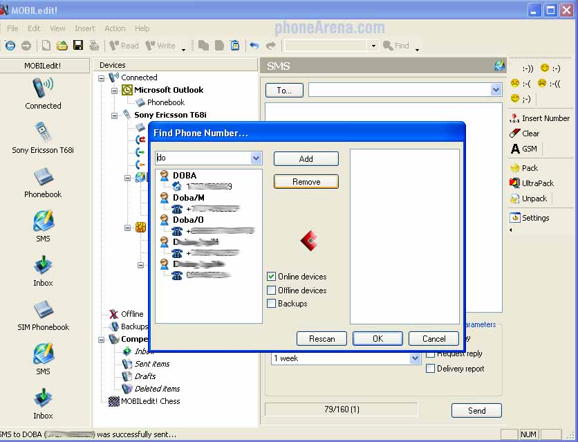Click the Paste clipboard icon

(235, 46)
